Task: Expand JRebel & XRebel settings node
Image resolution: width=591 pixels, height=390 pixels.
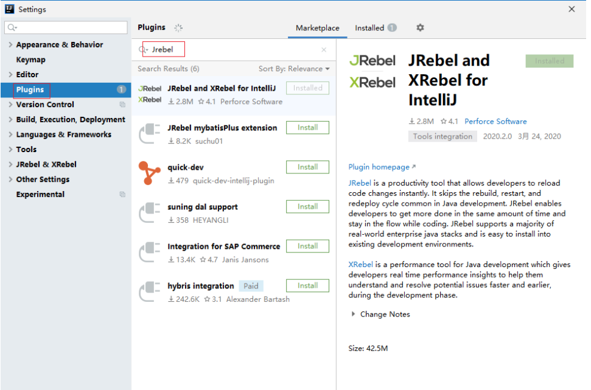Action: coord(10,164)
